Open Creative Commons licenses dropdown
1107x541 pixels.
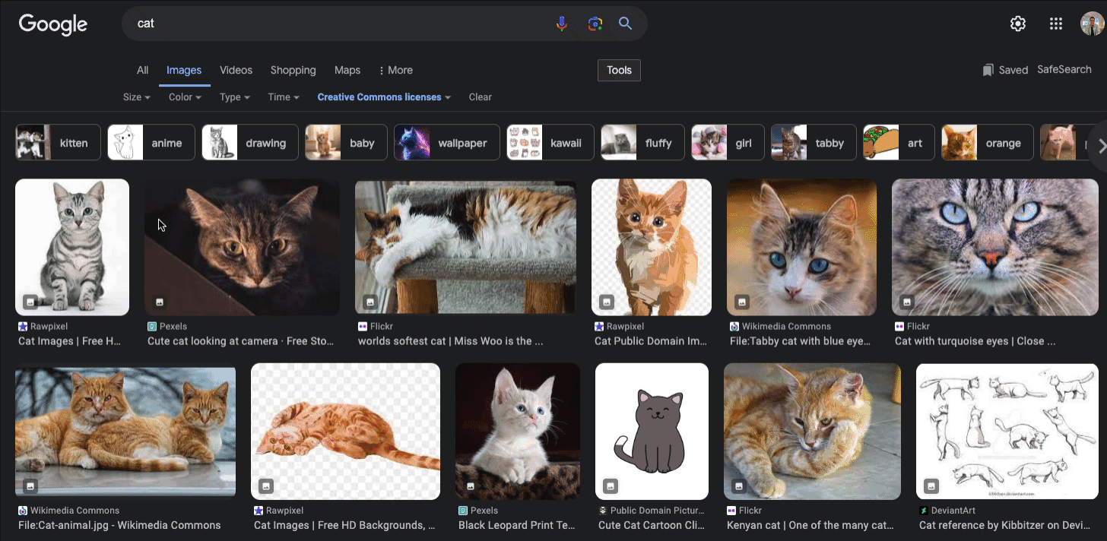point(384,97)
